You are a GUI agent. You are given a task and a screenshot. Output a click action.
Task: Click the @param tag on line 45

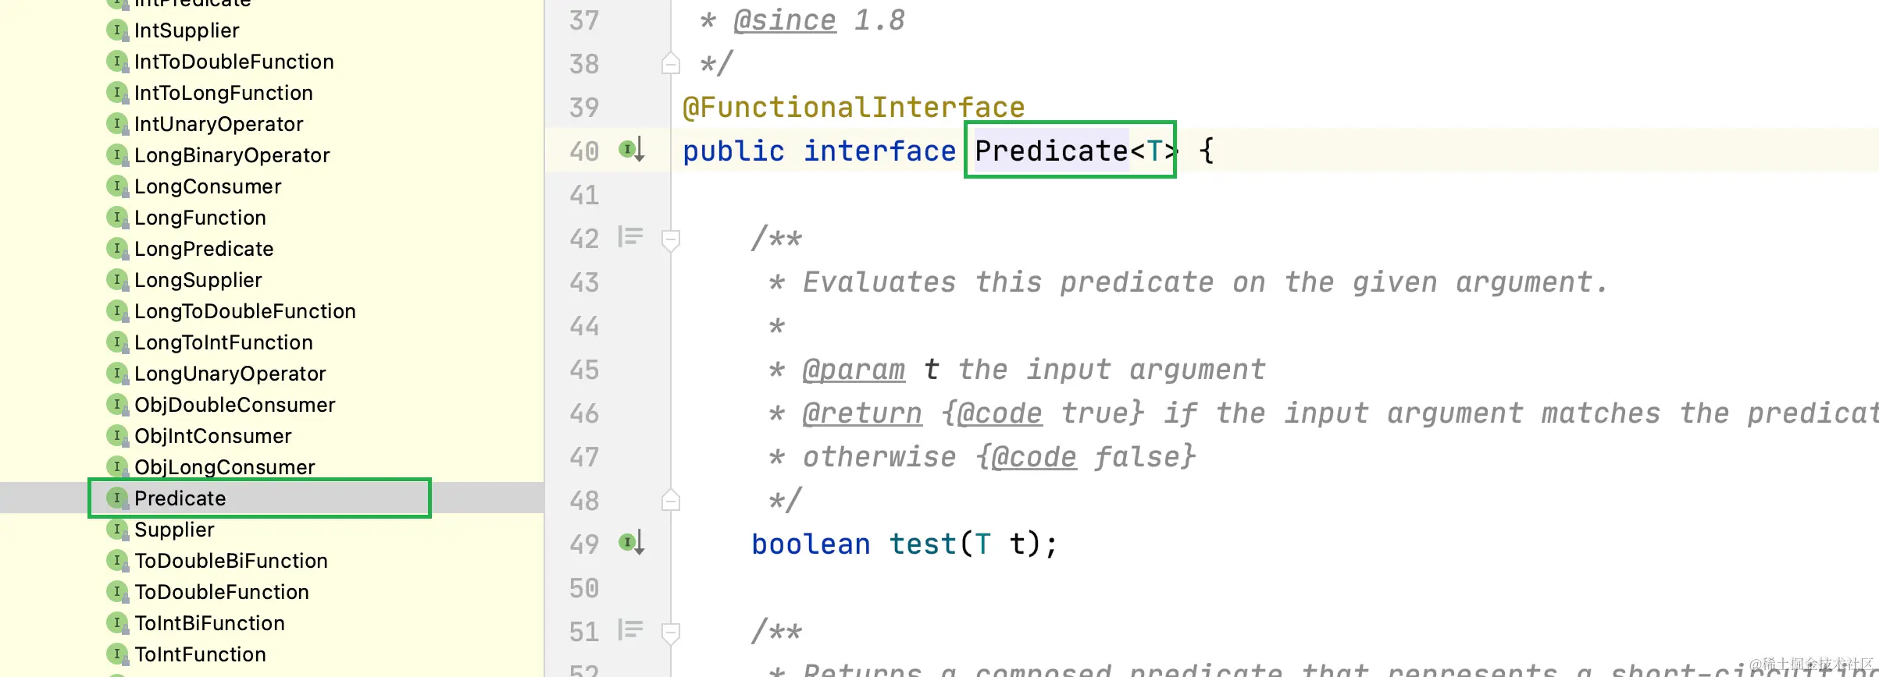(854, 370)
